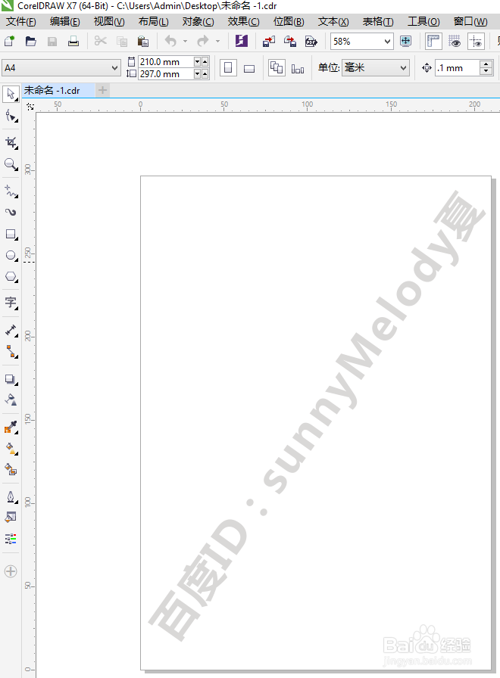Screen dimensions: 500x678
Task: Increase the nudge distance stepper
Action: click(486, 64)
